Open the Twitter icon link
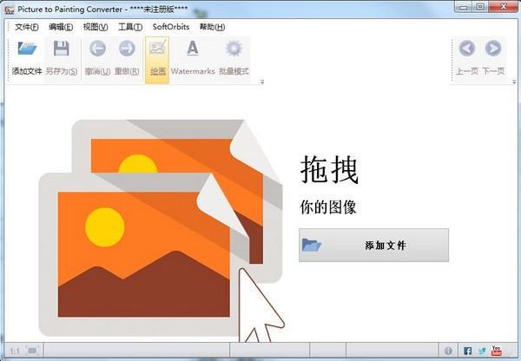521x361 pixels. pyautogui.click(x=482, y=351)
